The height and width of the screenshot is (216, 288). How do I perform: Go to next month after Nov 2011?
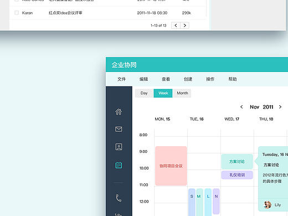click(x=280, y=107)
